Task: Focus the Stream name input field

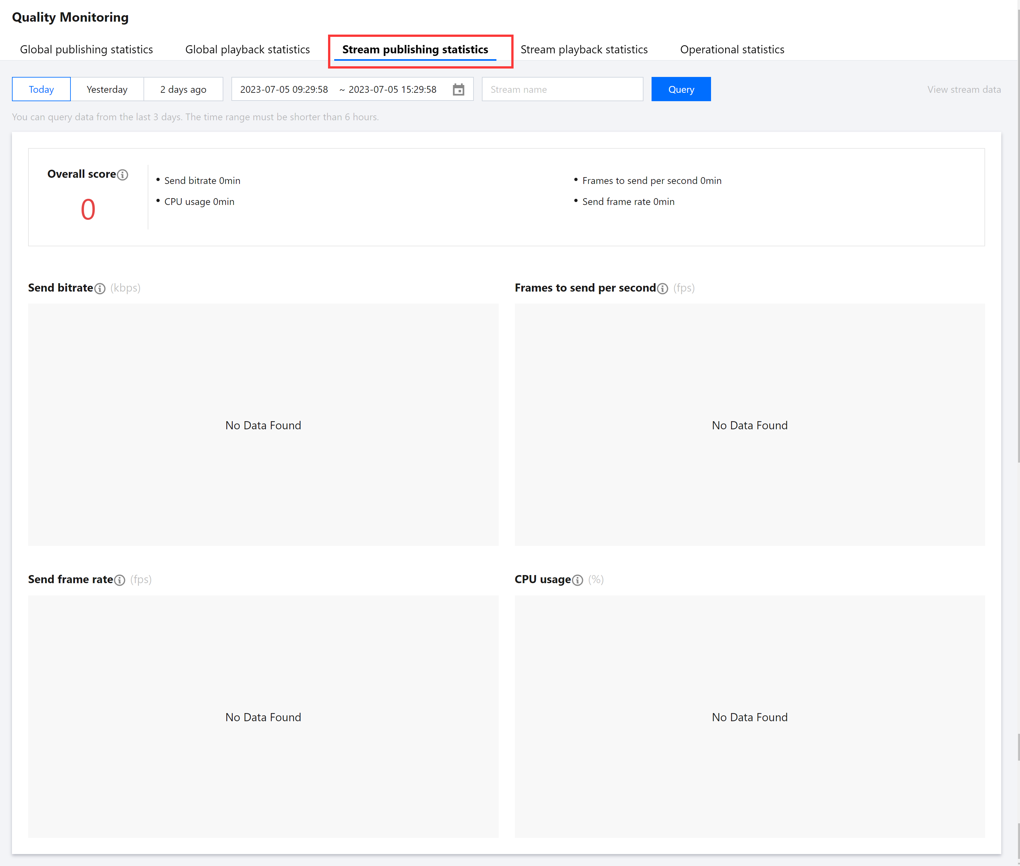Action: [562, 89]
